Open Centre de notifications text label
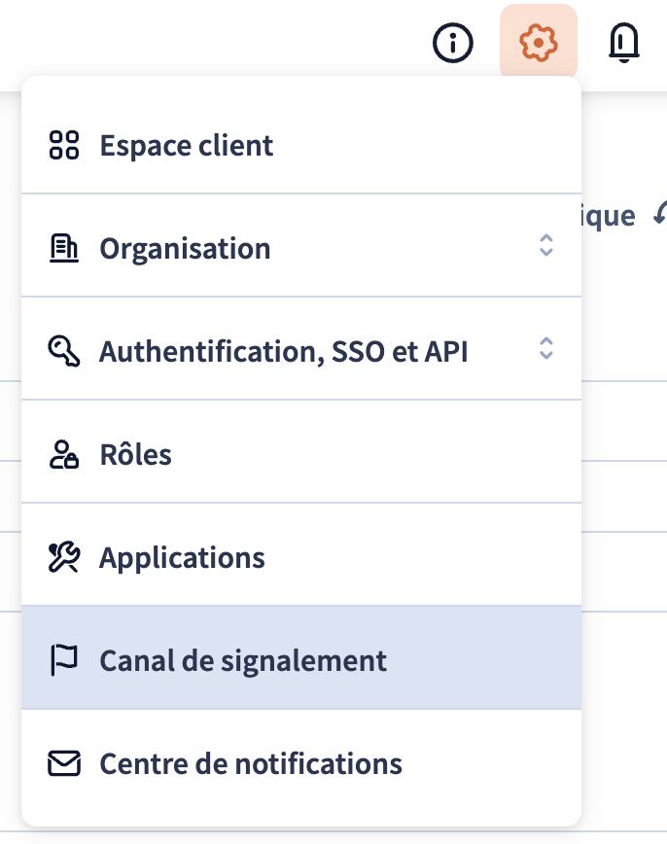 251,763
